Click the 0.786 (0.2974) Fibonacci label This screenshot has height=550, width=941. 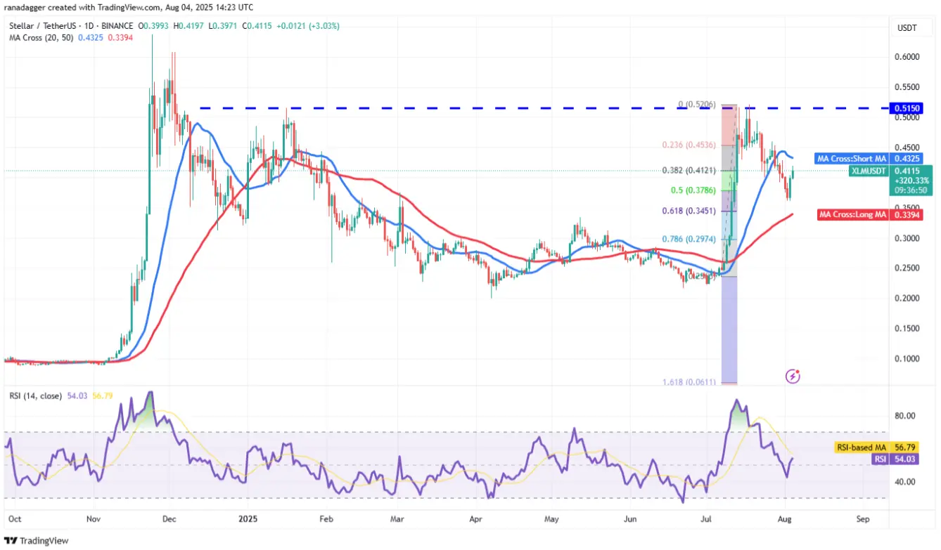(x=689, y=239)
